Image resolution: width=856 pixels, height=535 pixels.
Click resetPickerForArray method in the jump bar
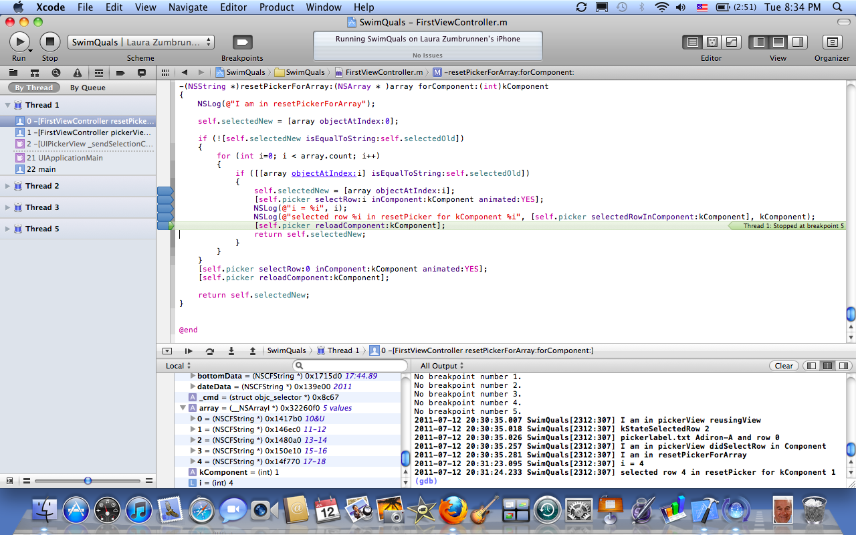pos(504,72)
